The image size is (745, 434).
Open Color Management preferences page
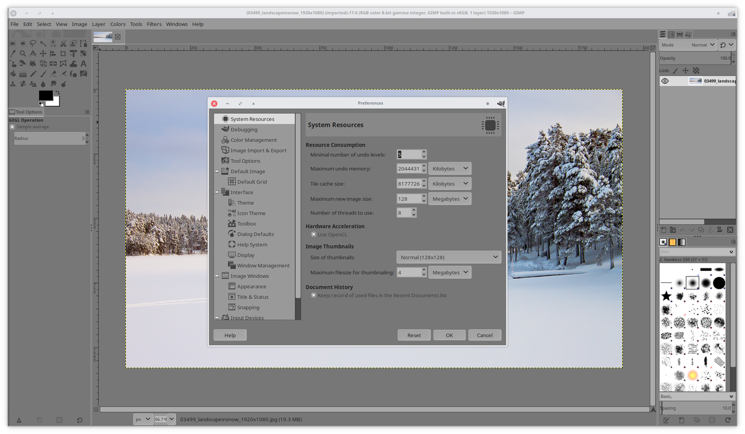(253, 140)
